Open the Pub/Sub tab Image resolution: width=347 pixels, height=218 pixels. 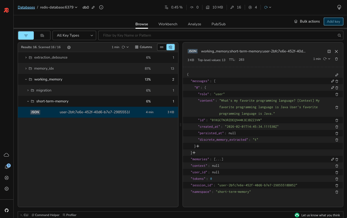218,24
